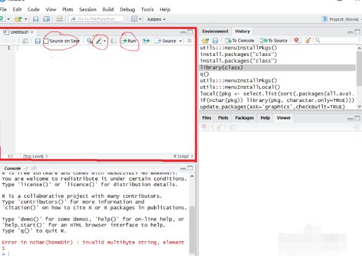Open the Plots menu

tap(68, 9)
